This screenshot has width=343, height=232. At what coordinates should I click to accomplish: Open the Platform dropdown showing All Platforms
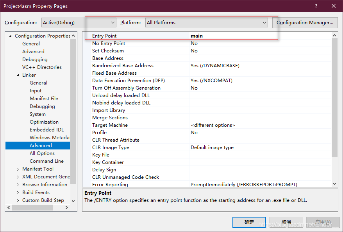click(207, 23)
